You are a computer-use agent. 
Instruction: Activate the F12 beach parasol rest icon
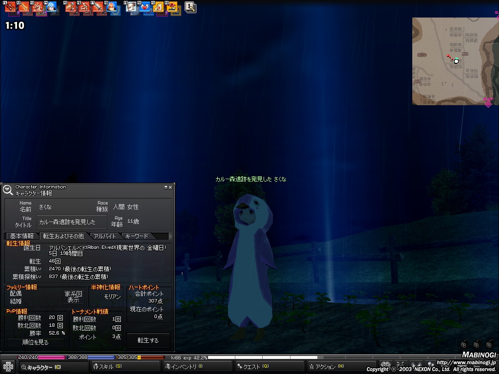click(x=172, y=7)
